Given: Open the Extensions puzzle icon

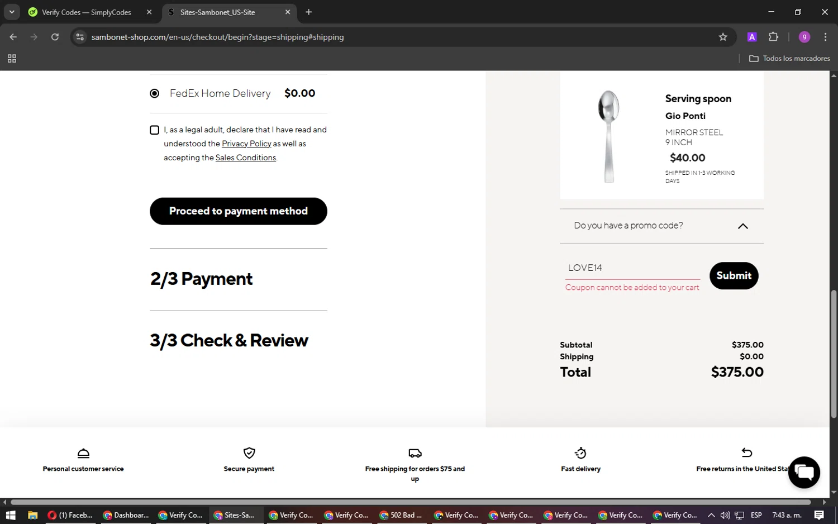Looking at the screenshot, I should point(773,37).
